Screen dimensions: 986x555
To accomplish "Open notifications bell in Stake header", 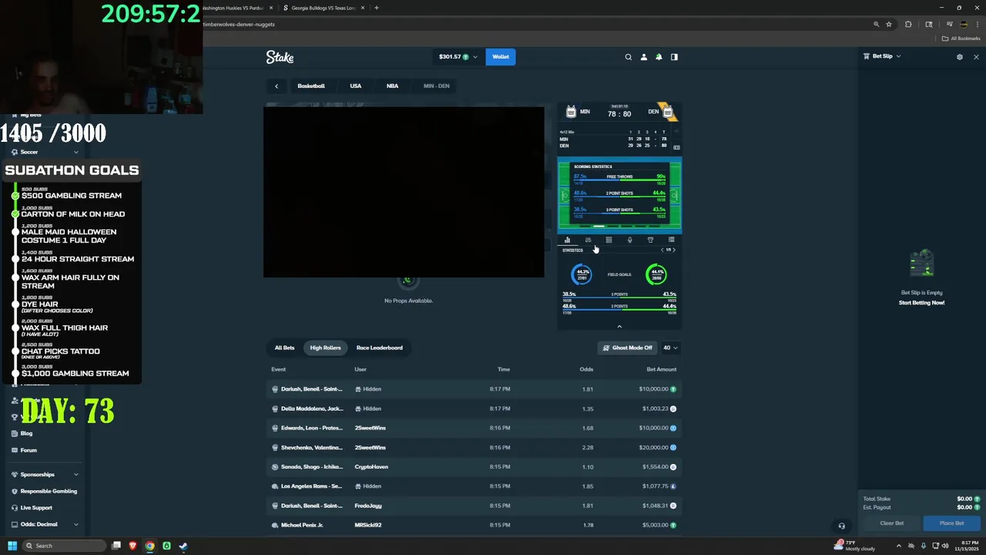I will tap(659, 57).
